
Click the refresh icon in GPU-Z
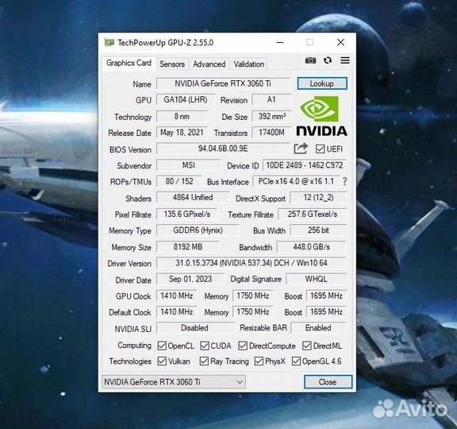328,60
